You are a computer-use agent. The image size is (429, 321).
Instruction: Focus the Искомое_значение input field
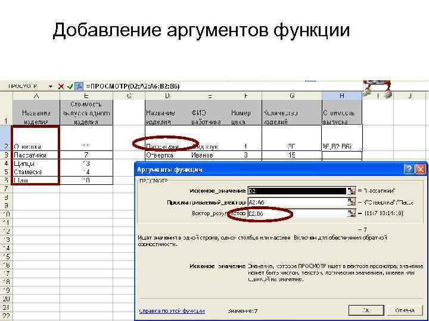(298, 191)
